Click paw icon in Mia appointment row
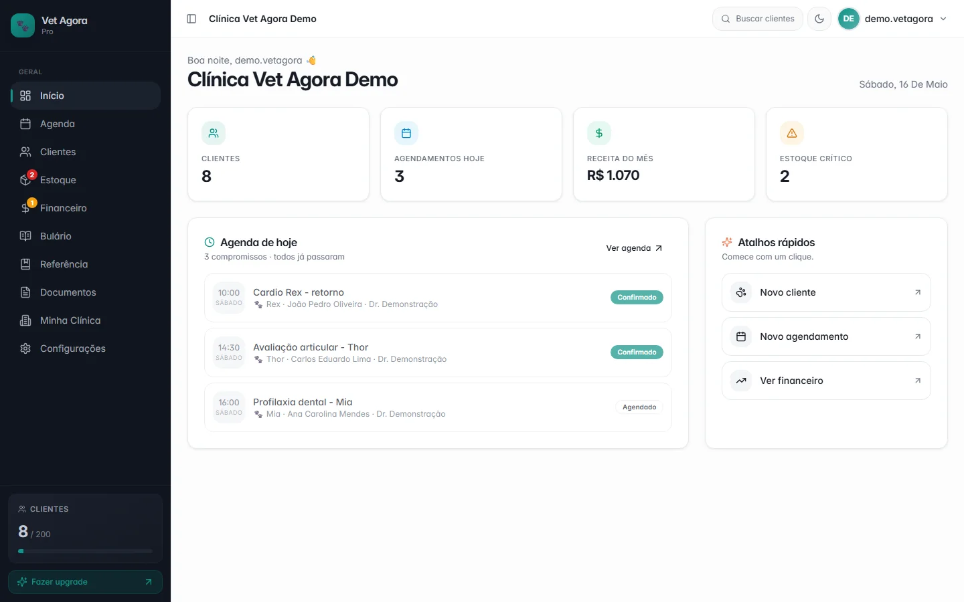Image resolution: width=964 pixels, height=602 pixels. tap(258, 415)
